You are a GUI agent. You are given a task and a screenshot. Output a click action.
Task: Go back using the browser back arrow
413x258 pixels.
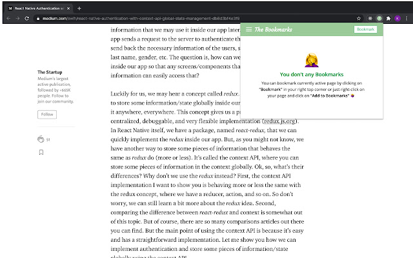pyautogui.click(x=8, y=19)
